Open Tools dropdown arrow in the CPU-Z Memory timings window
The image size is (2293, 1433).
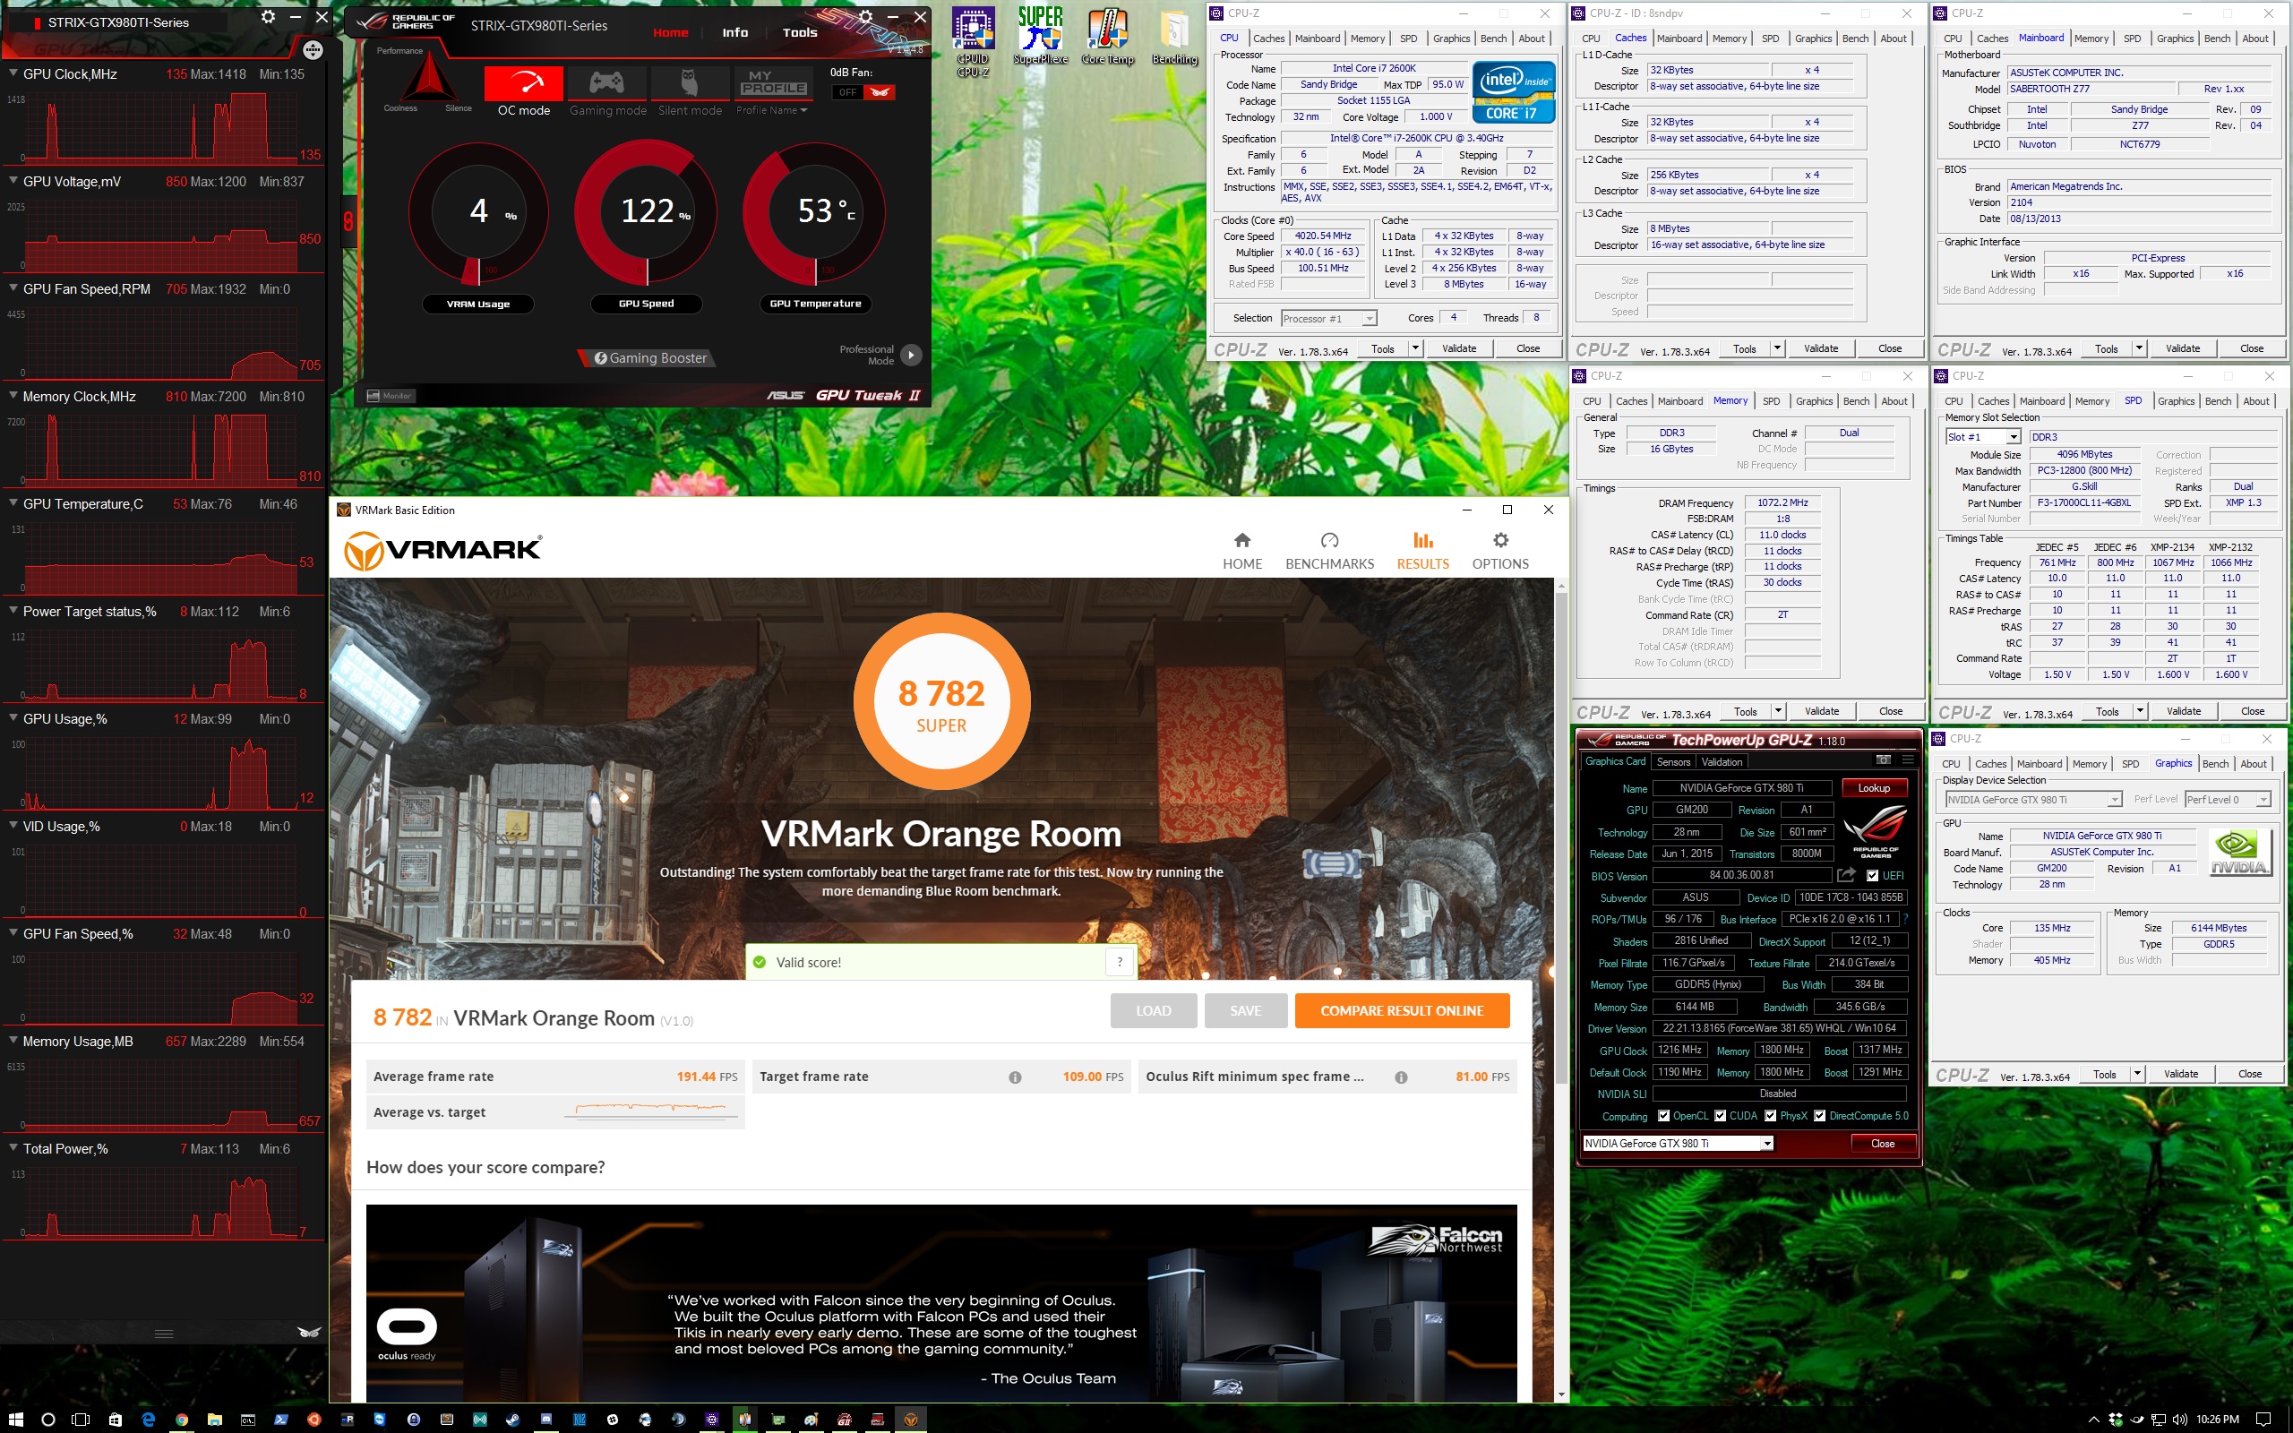[x=1778, y=711]
